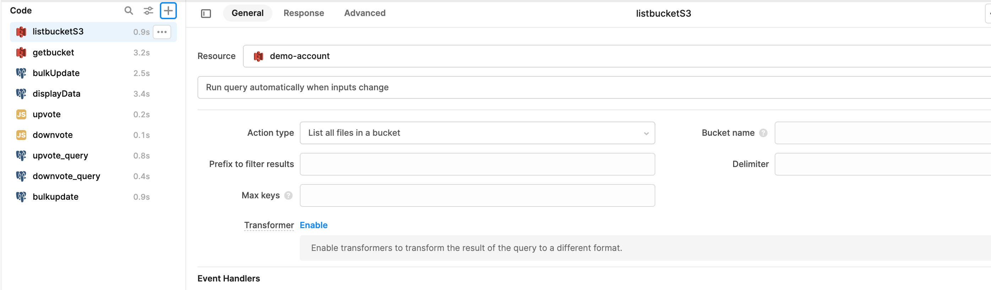This screenshot has height=290, width=991.
Task: Click the Prefix to filter results field
Action: pos(477,165)
